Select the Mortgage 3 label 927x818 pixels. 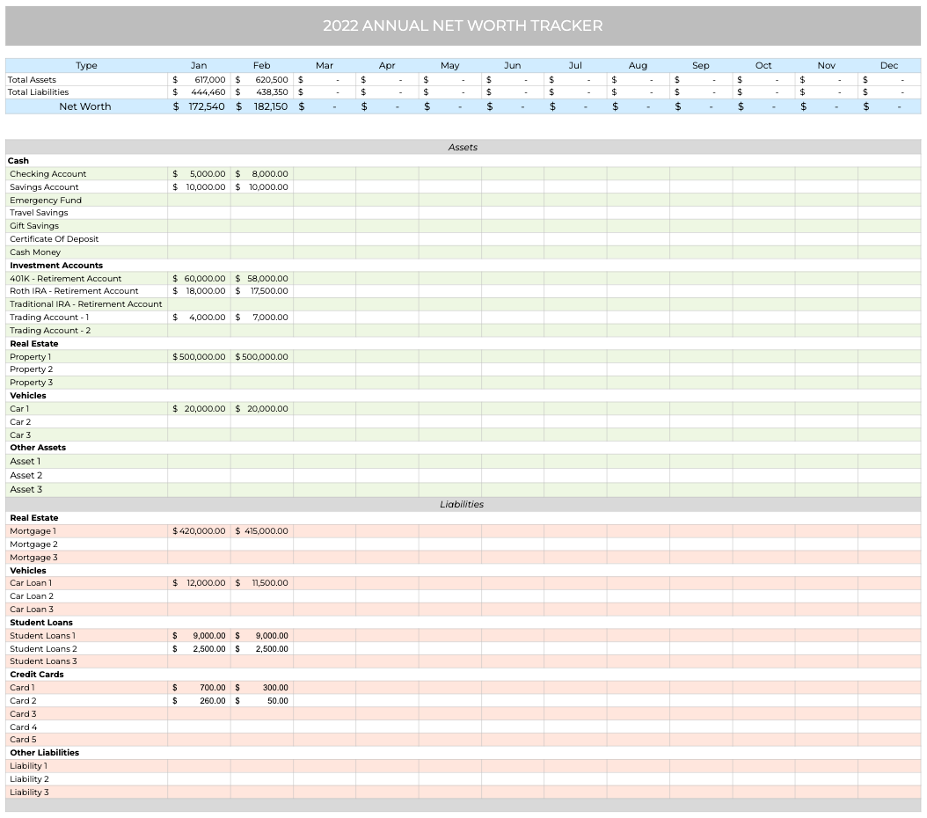click(x=33, y=558)
